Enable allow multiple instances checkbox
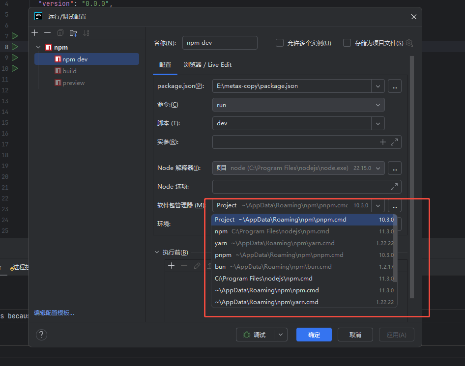 click(x=280, y=43)
